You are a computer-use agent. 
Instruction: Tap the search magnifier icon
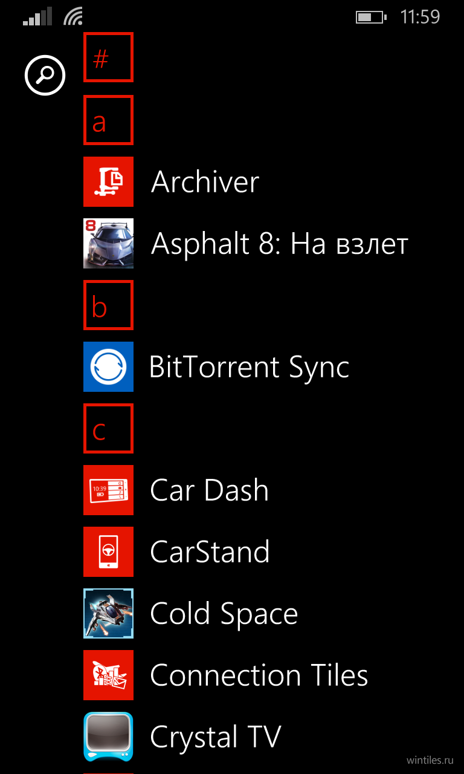coord(45,75)
